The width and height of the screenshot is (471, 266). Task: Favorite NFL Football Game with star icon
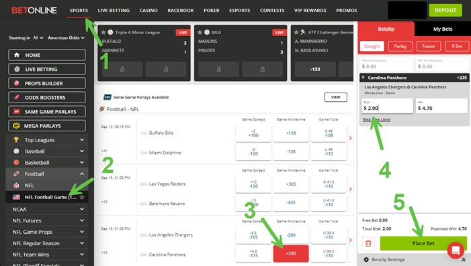(82, 197)
